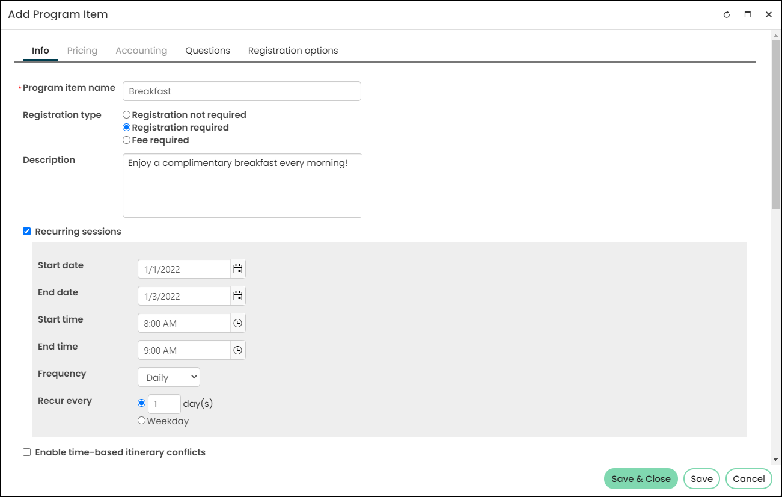Viewport: 782px width, 497px height.
Task: Click the Program item name field
Action: (242, 91)
